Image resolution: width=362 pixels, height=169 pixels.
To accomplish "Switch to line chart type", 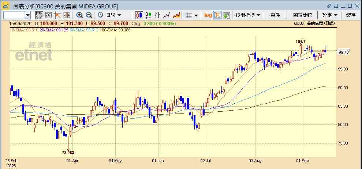I will 167,15.
